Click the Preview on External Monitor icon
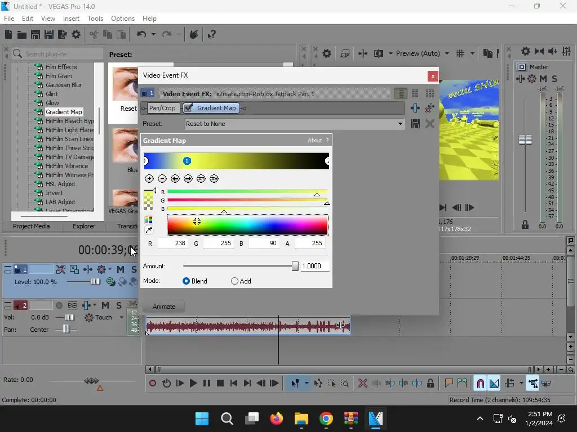Viewport: 577px width, 432px height. [345, 53]
